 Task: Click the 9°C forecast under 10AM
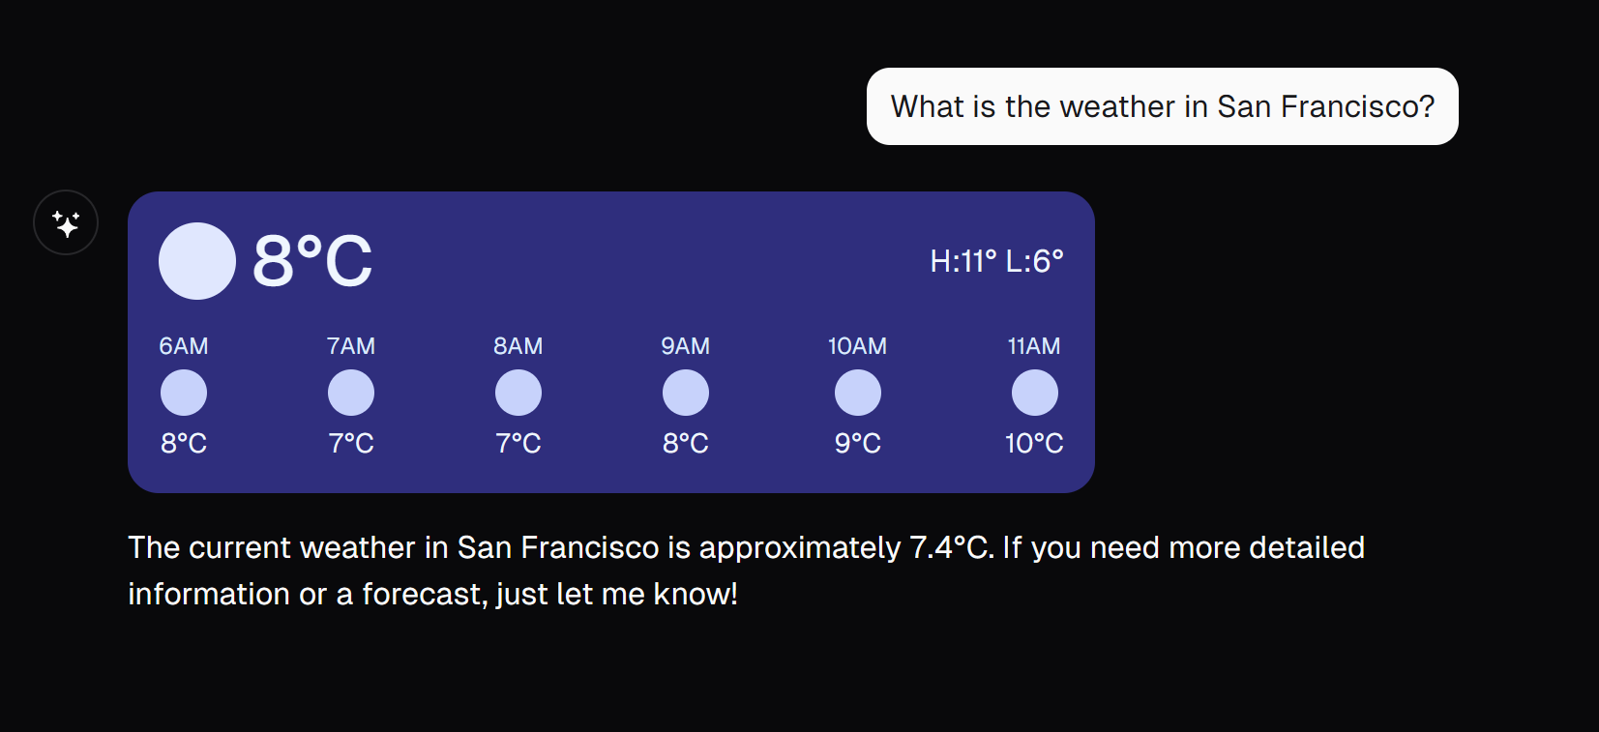pyautogui.click(x=857, y=443)
